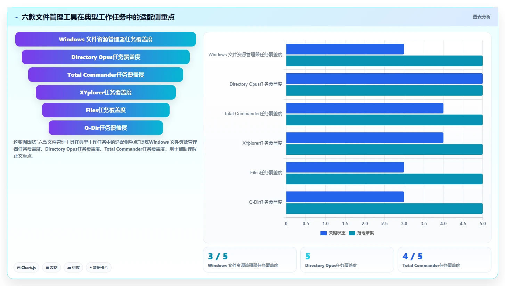The height and width of the screenshot is (286, 505).
Task: Click the 图表分析 label in the header
Action: [x=481, y=17]
